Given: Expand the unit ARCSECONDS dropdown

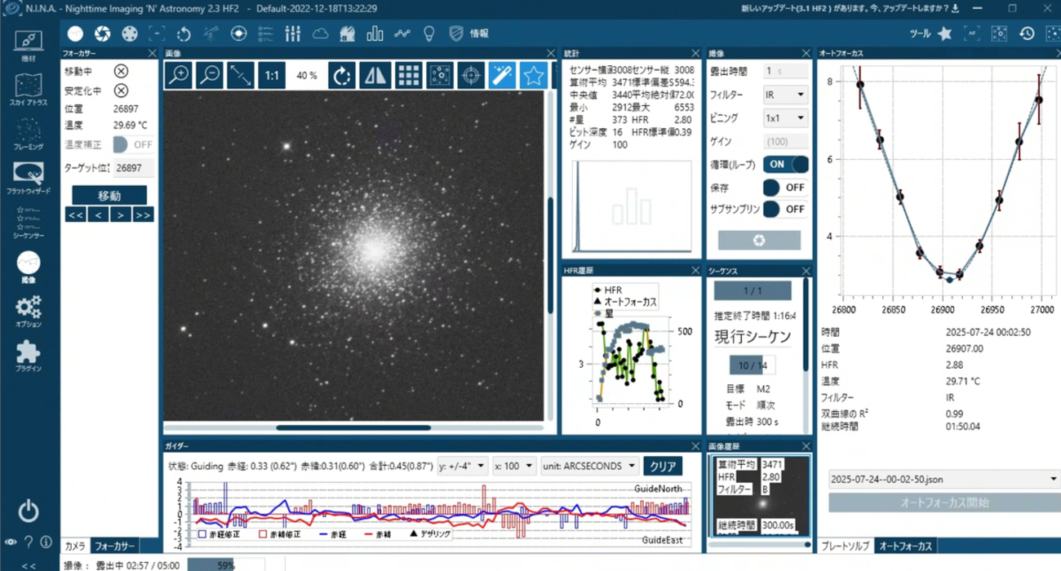Looking at the screenshot, I should [589, 466].
